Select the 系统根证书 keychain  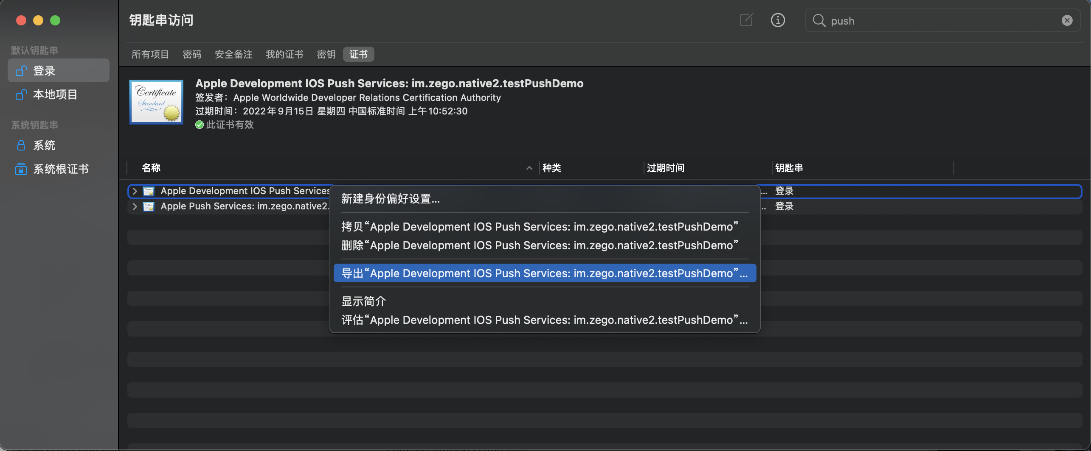click(x=59, y=169)
